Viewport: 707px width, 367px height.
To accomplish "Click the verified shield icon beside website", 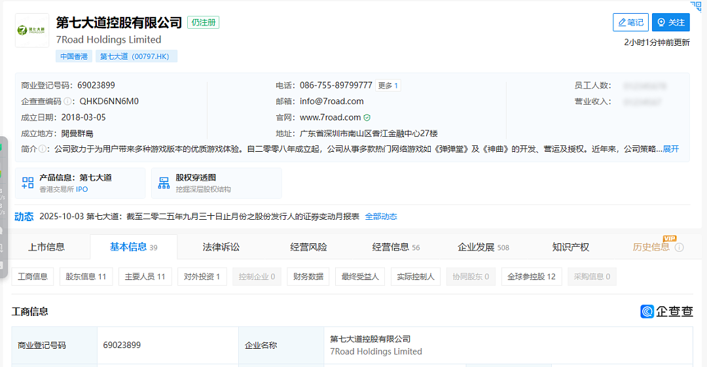I will [x=367, y=118].
